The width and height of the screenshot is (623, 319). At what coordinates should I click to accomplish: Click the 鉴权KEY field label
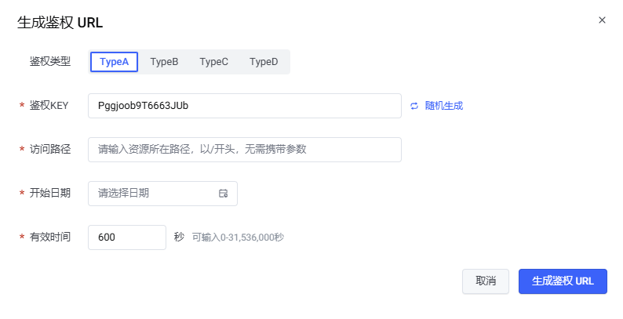[x=50, y=106]
